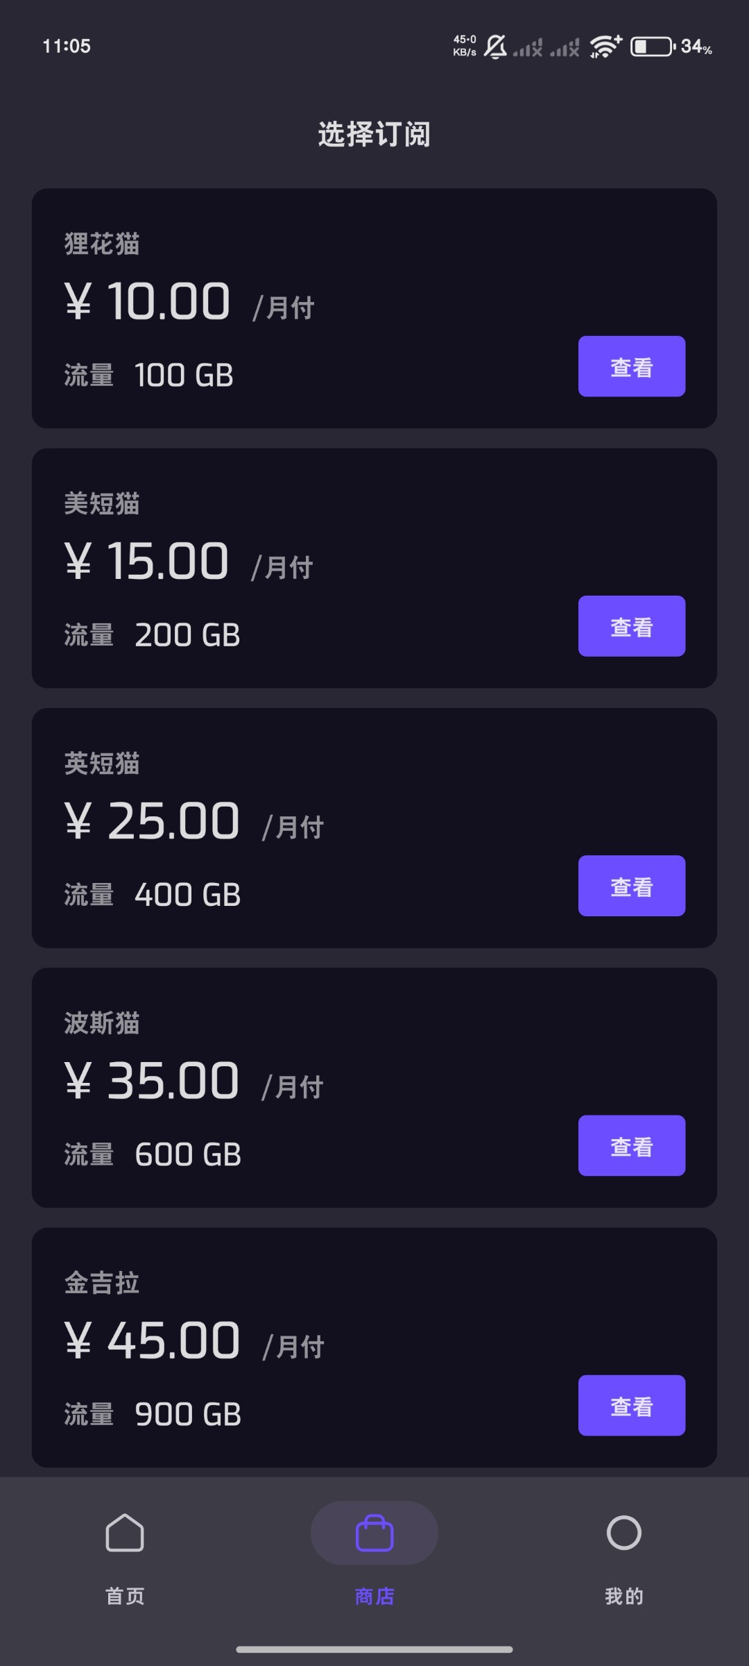Tap the Home house icon
Viewport: 749px width, 1666px height.
(125, 1532)
